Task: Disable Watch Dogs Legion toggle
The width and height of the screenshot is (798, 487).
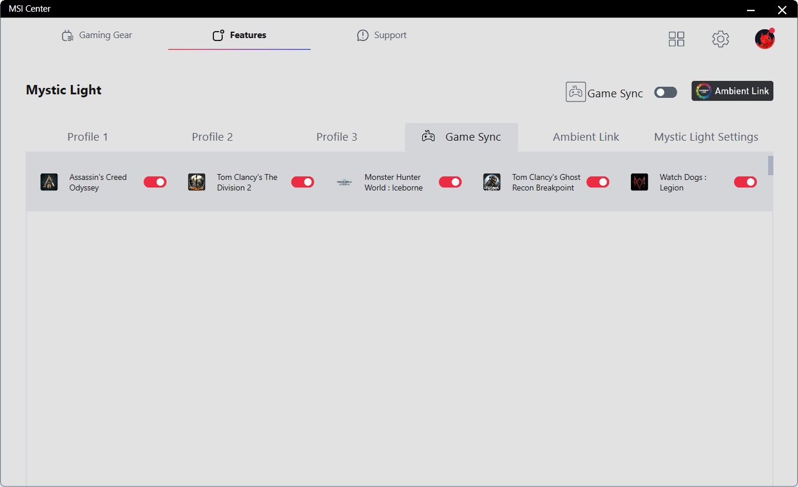Action: coord(745,182)
